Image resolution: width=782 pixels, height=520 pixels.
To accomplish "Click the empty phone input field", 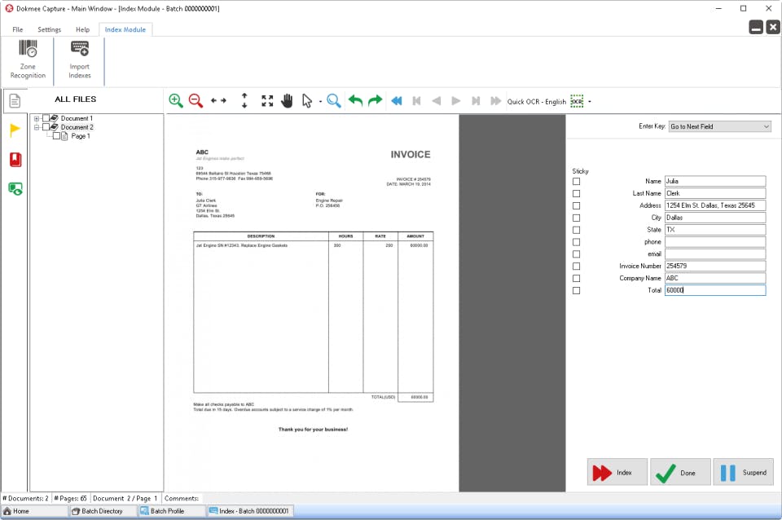I will click(715, 242).
